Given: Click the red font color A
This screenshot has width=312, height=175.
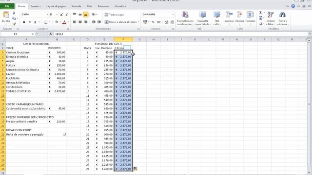Looking at the screenshot, I should [x=64, y=22].
